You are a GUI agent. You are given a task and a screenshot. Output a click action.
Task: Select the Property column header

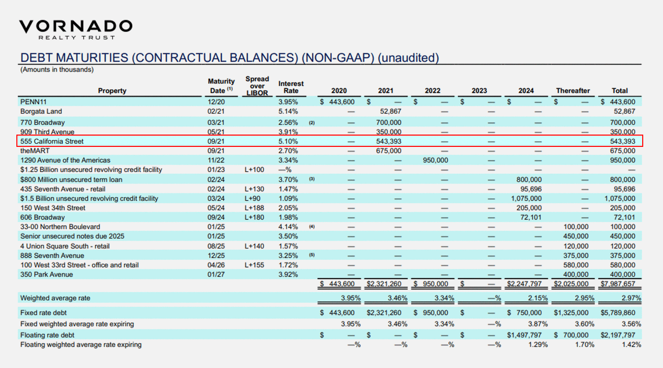pyautogui.click(x=112, y=91)
